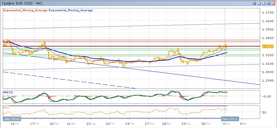Close the EUR/USD chart window

273,3
